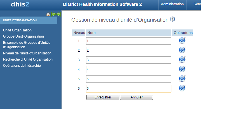Image resolution: width=229 pixels, height=129 pixels.
Task: Click the operations icon for level 5
Action: click(x=182, y=79)
